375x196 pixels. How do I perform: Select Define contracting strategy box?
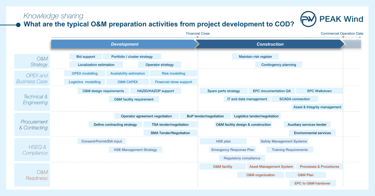115,124
